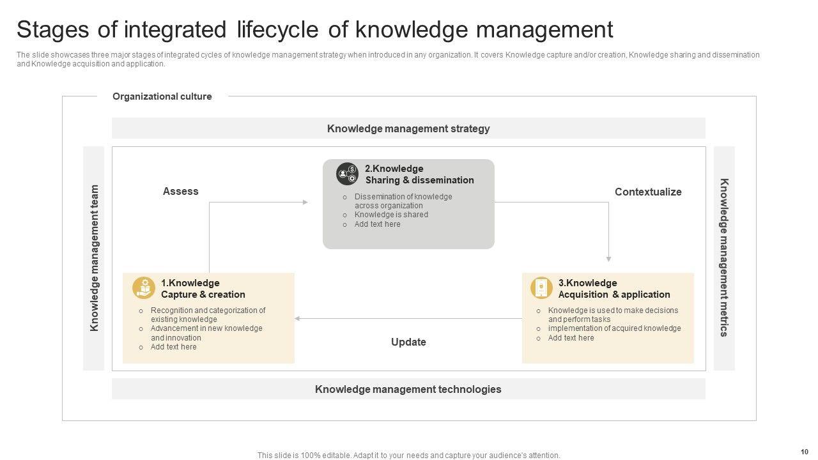The image size is (818, 460).
Task: Click the 2.Knowledge Sharing & dissemination heading
Action: (419, 174)
